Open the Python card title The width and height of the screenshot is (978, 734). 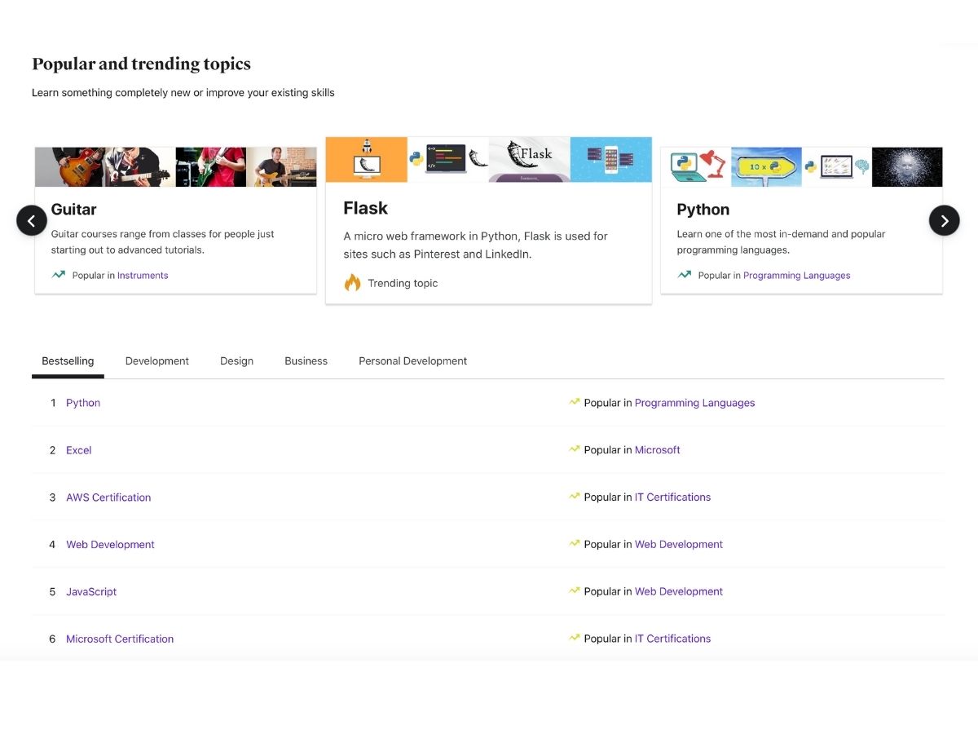click(703, 210)
